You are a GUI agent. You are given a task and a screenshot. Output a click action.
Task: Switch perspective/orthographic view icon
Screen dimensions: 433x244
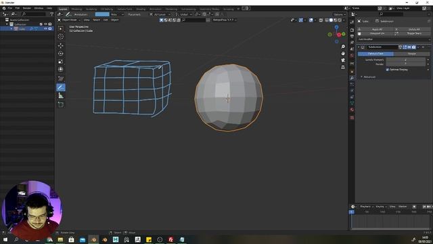click(x=343, y=67)
